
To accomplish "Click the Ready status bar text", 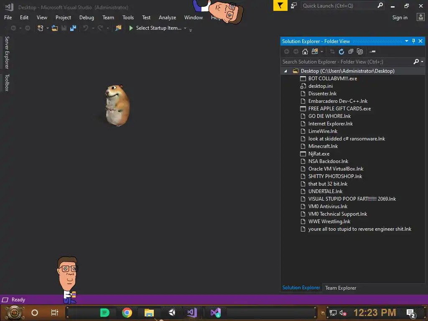I will [18, 300].
